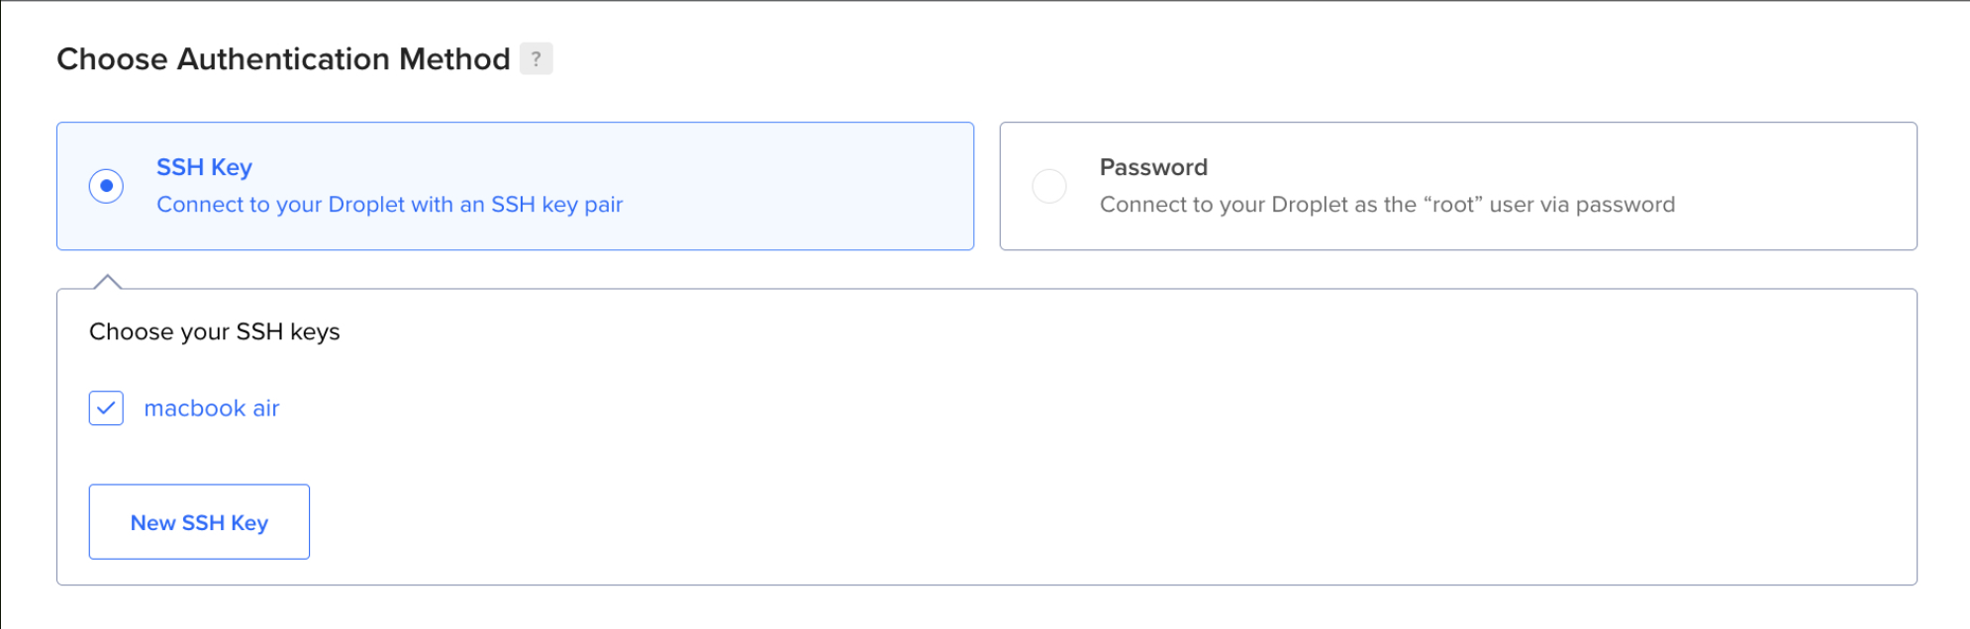Click "Connect to your Droplet with an SSH key pair"
1970x629 pixels.
[x=389, y=205]
